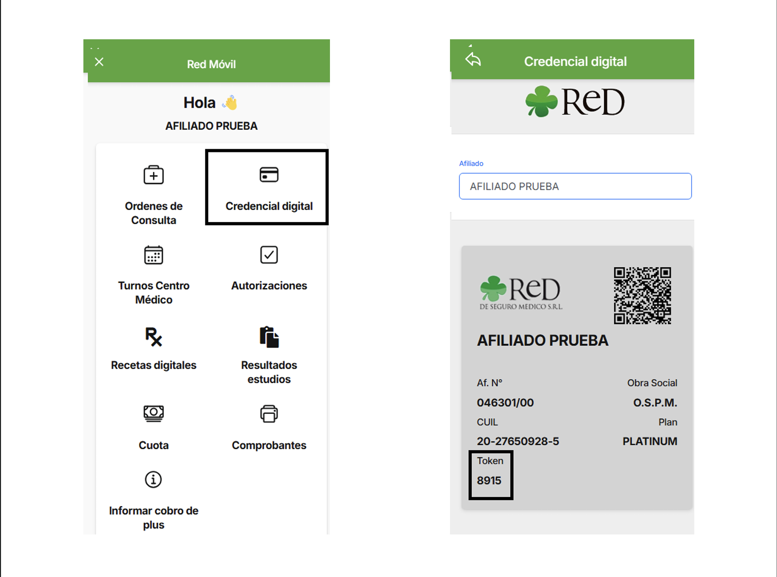Go back from Credencial digital screen
777x577 pixels.
click(473, 59)
